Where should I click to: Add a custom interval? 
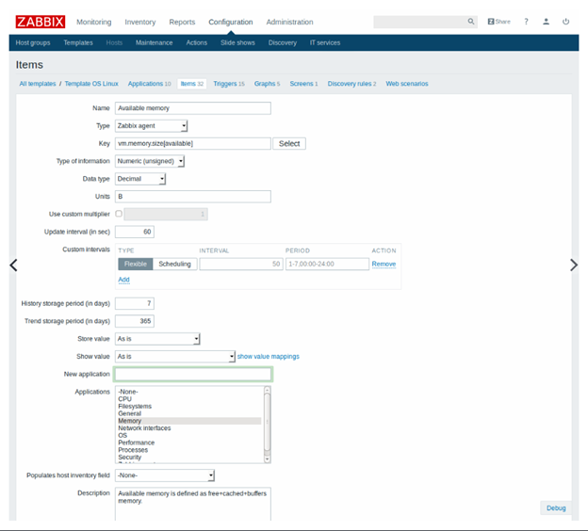point(123,280)
